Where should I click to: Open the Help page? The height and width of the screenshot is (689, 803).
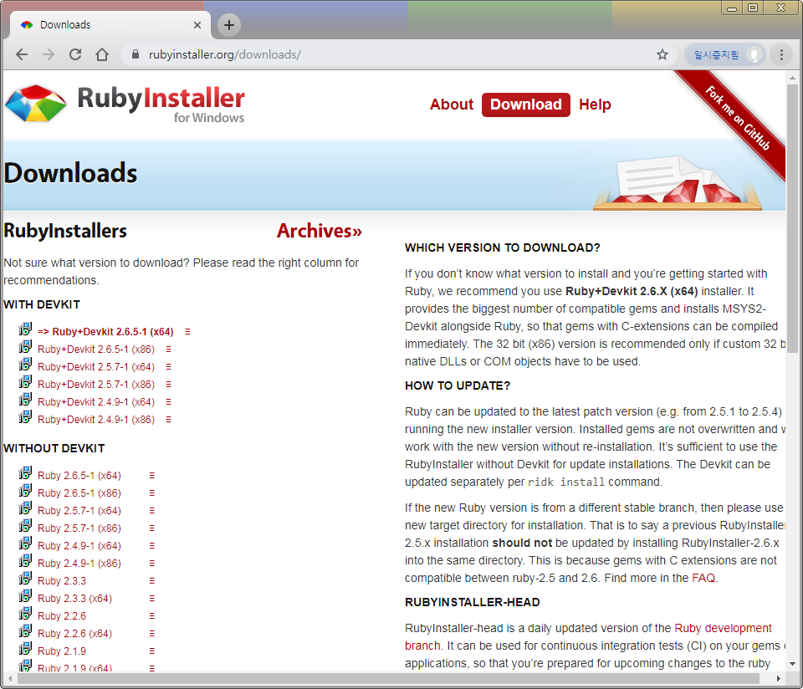click(x=595, y=105)
